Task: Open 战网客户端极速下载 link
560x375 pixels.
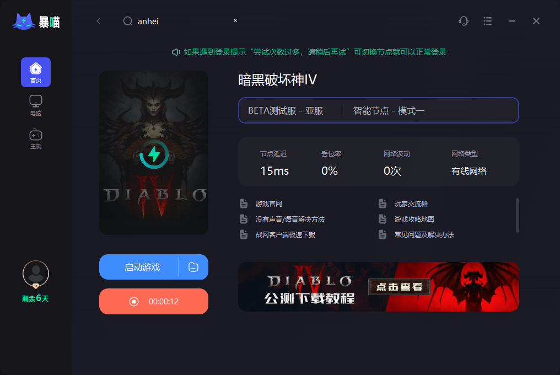Action: [286, 234]
